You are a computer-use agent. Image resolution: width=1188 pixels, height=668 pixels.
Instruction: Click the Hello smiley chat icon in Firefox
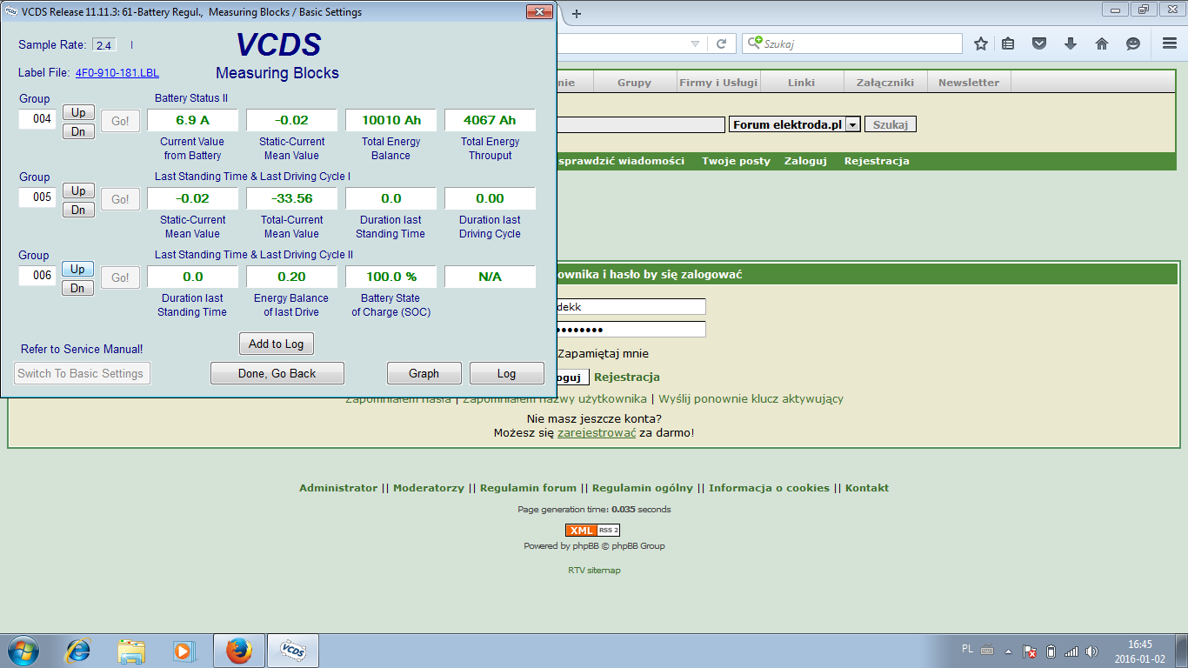(1132, 43)
